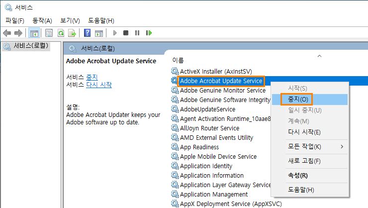The height and width of the screenshot is (208, 368).
Task: Choose 도움말(H) in the context menu
Action: coord(309,190)
